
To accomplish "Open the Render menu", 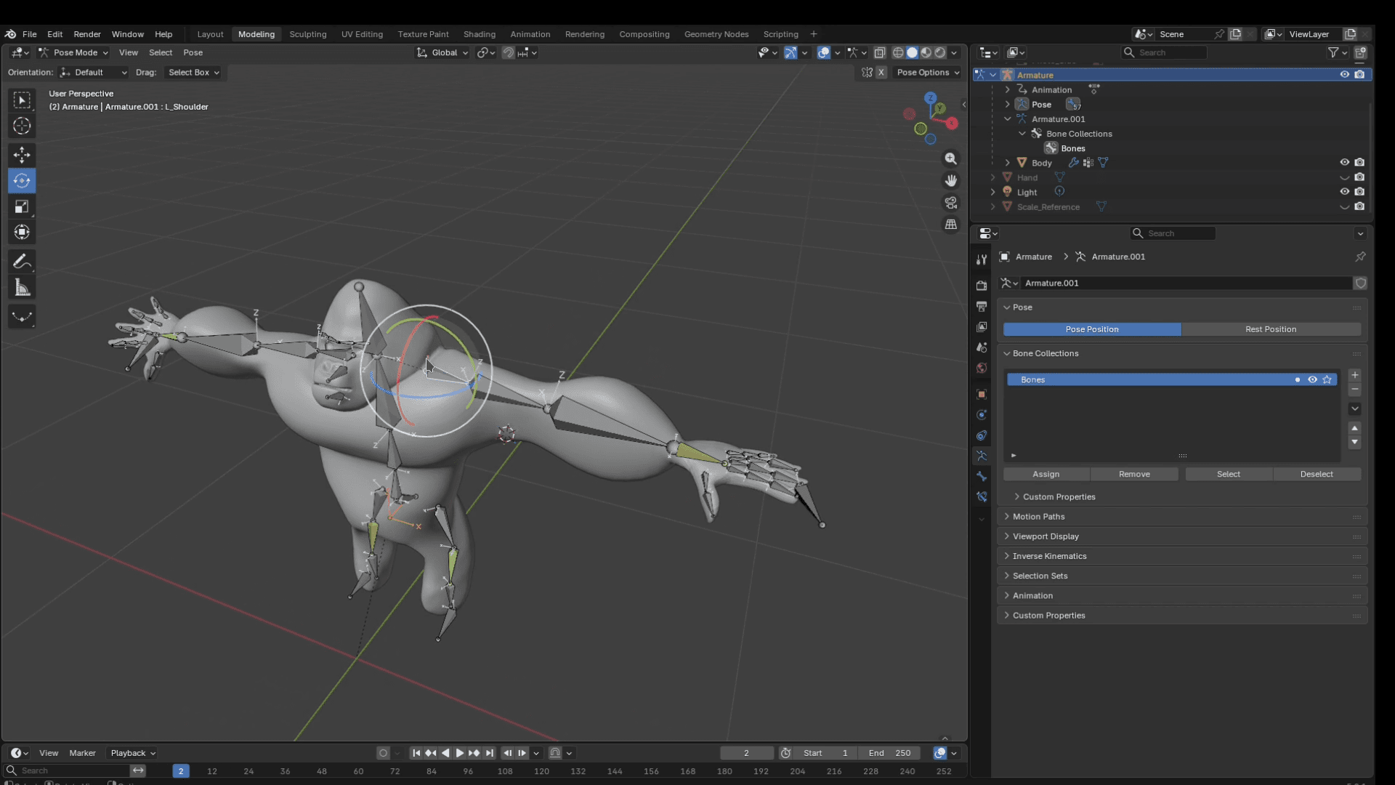I will pos(87,34).
